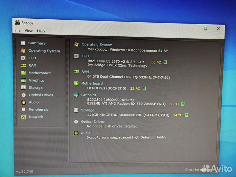Click the S20C300 (1600x900@60Hz) monitor text

(x=110, y=100)
